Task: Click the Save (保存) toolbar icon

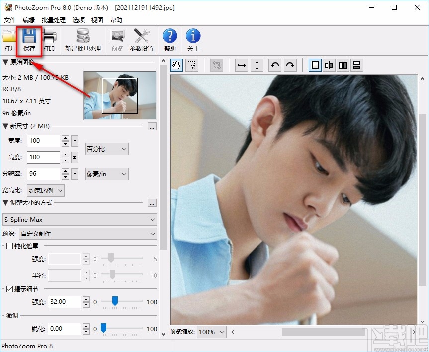Action: point(29,40)
